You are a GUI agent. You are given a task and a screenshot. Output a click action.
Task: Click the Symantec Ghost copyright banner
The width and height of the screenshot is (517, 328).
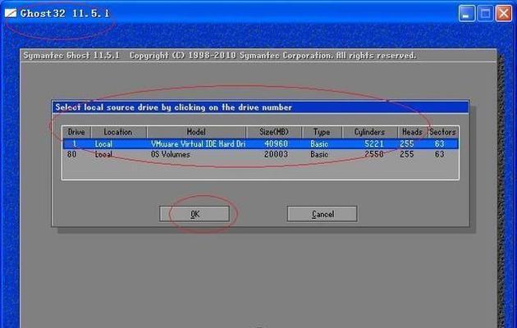[220, 55]
